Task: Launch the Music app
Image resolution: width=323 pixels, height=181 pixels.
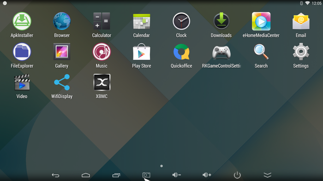Action: [x=102, y=52]
